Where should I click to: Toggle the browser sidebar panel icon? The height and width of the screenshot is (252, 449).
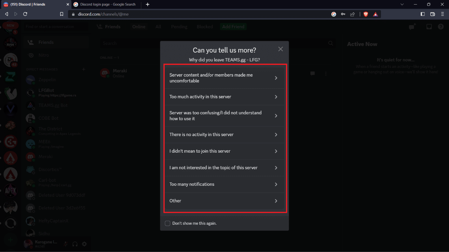click(423, 14)
